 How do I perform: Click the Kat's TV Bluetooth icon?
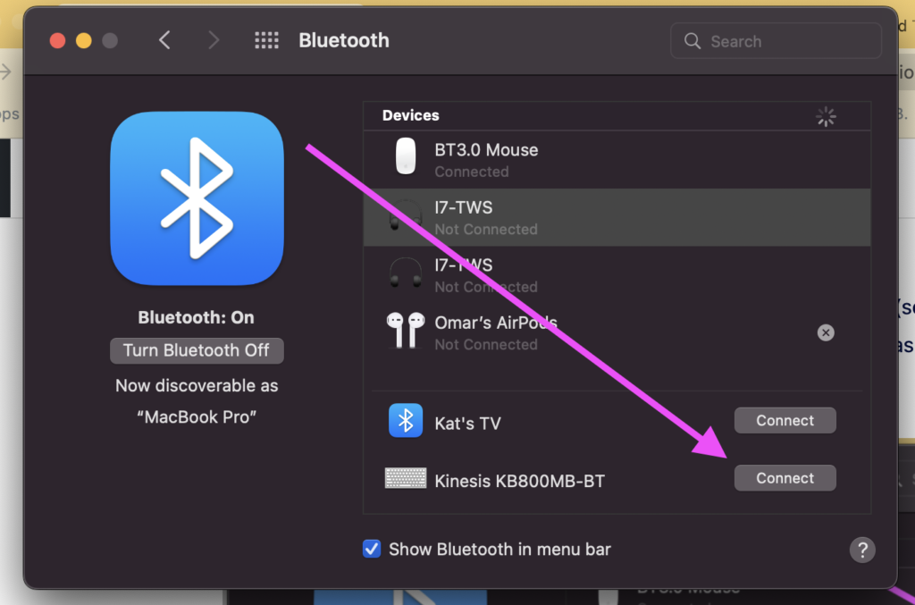pos(406,421)
